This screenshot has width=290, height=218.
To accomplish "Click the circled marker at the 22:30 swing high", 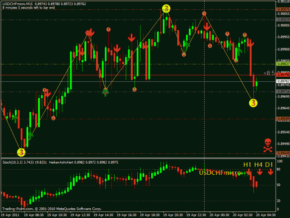I will tap(204, 13).
